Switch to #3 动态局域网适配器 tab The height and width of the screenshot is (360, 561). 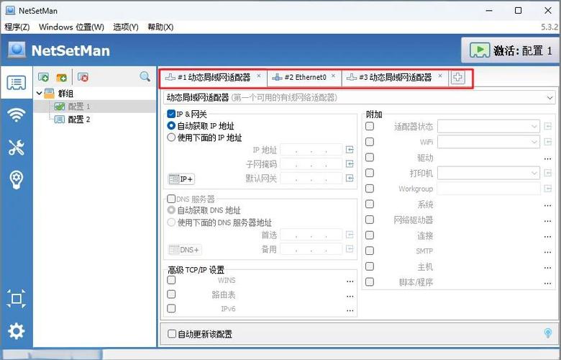tap(395, 77)
